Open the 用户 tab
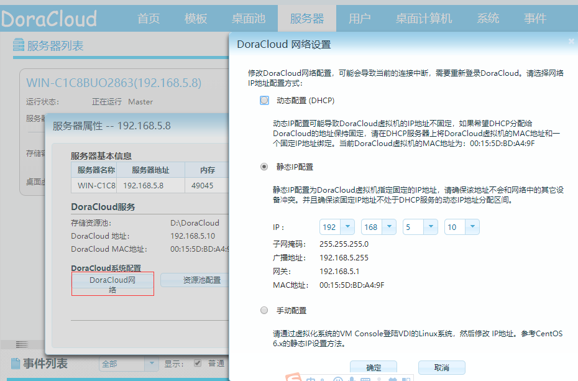This screenshot has height=381, width=578. pos(359,19)
